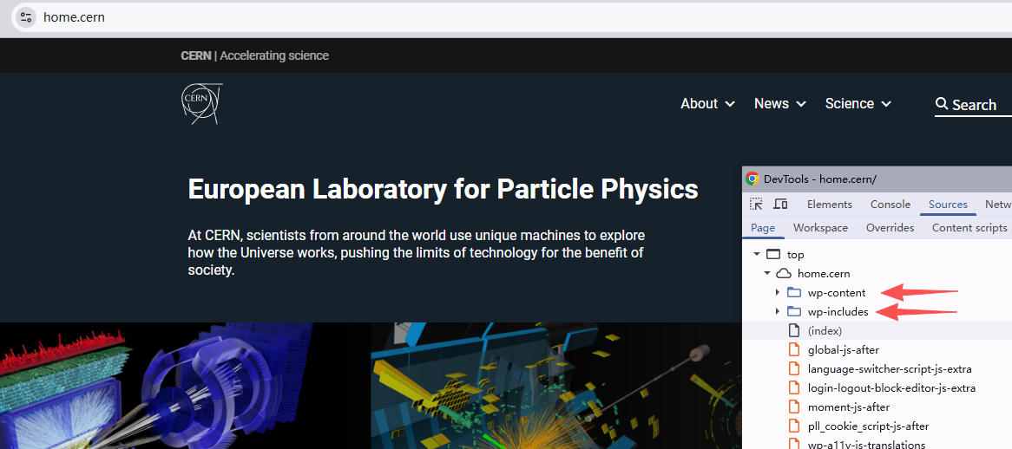
Task: Open the News dropdown menu
Action: [x=779, y=104]
